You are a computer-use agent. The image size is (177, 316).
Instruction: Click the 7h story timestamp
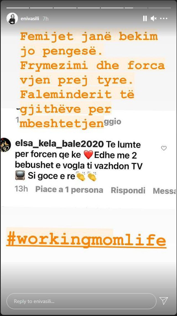pyautogui.click(x=45, y=19)
